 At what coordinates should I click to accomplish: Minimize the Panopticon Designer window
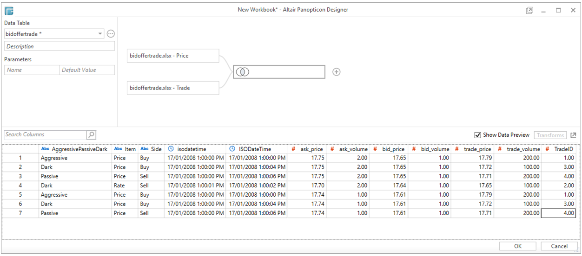pyautogui.click(x=543, y=11)
